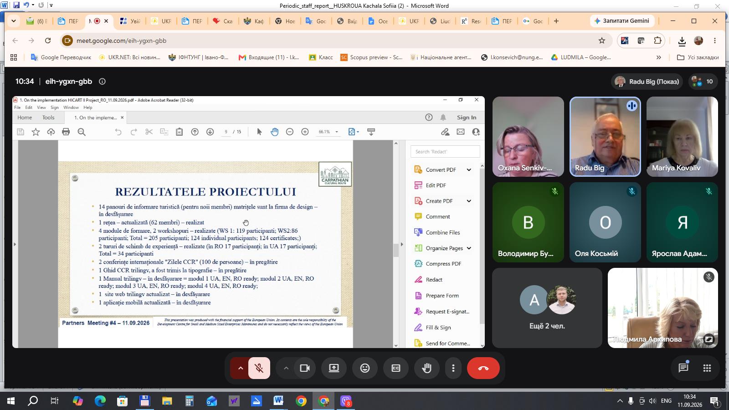
Task: Expand video settings arrow beside camera
Action: coord(286,368)
